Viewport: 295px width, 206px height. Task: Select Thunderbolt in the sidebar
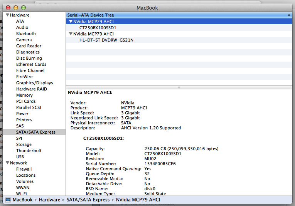(29, 151)
